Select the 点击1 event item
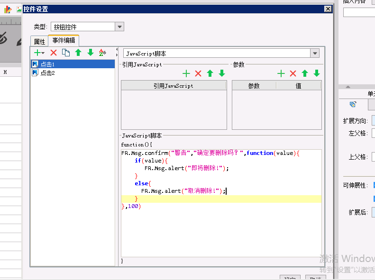Viewport: 375px width, 280px height. (x=47, y=64)
